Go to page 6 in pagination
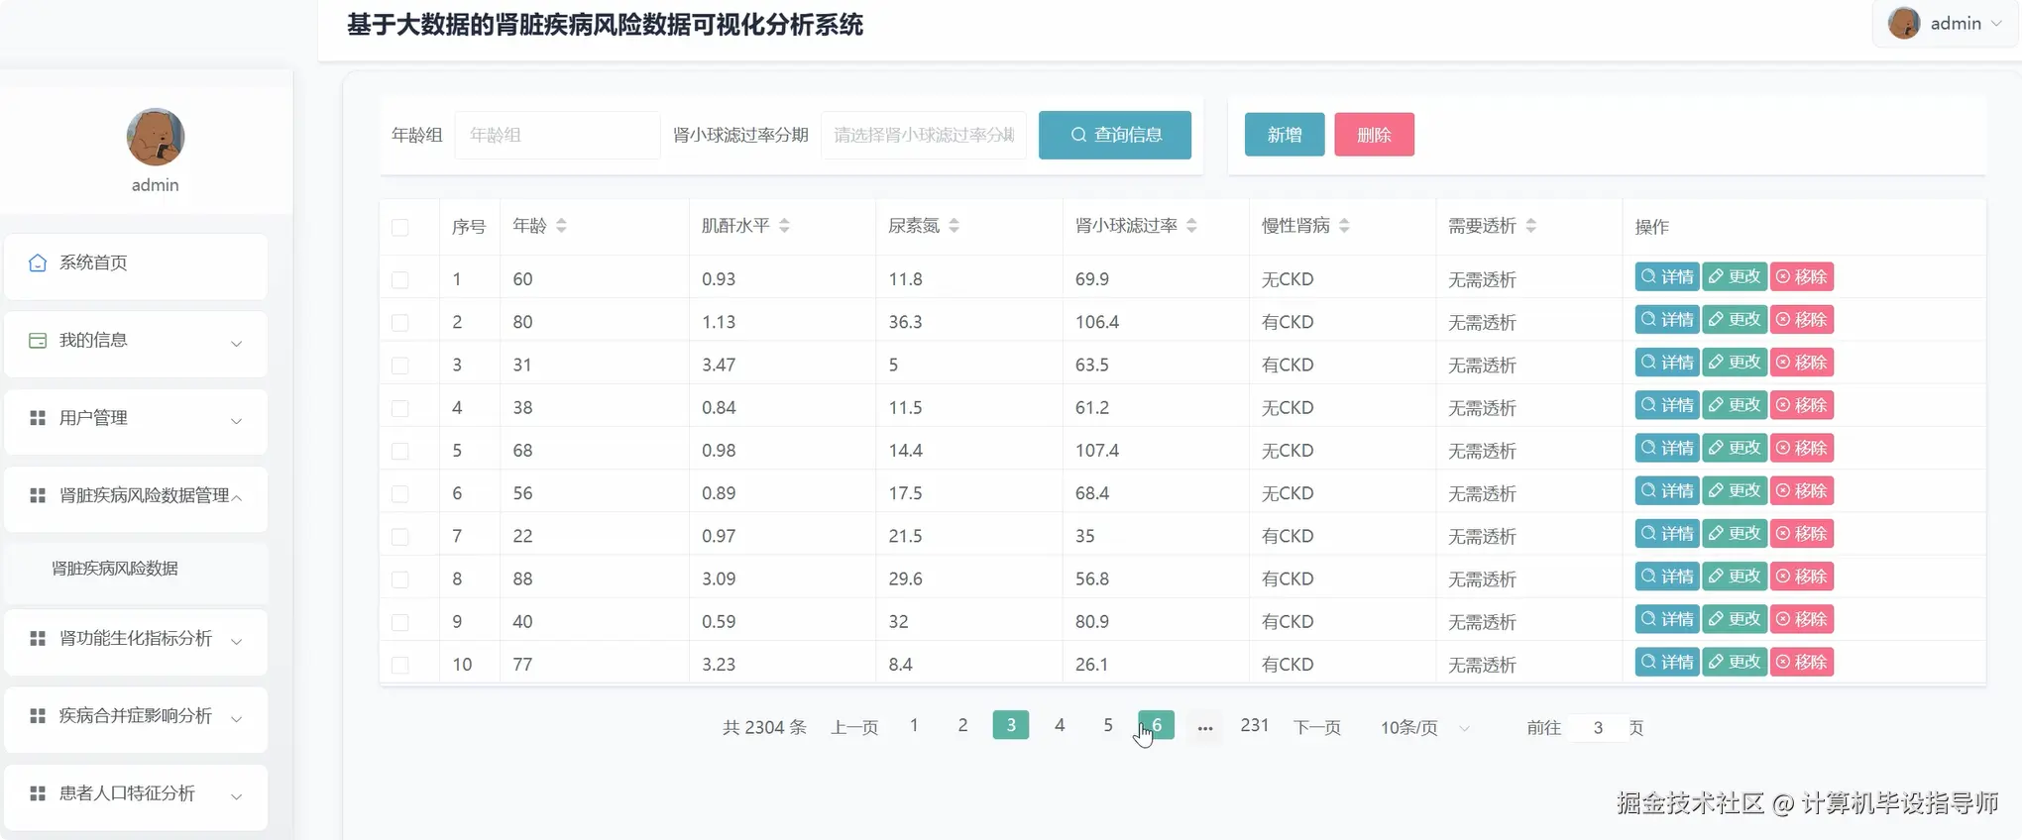This screenshot has width=2022, height=840. click(1157, 725)
